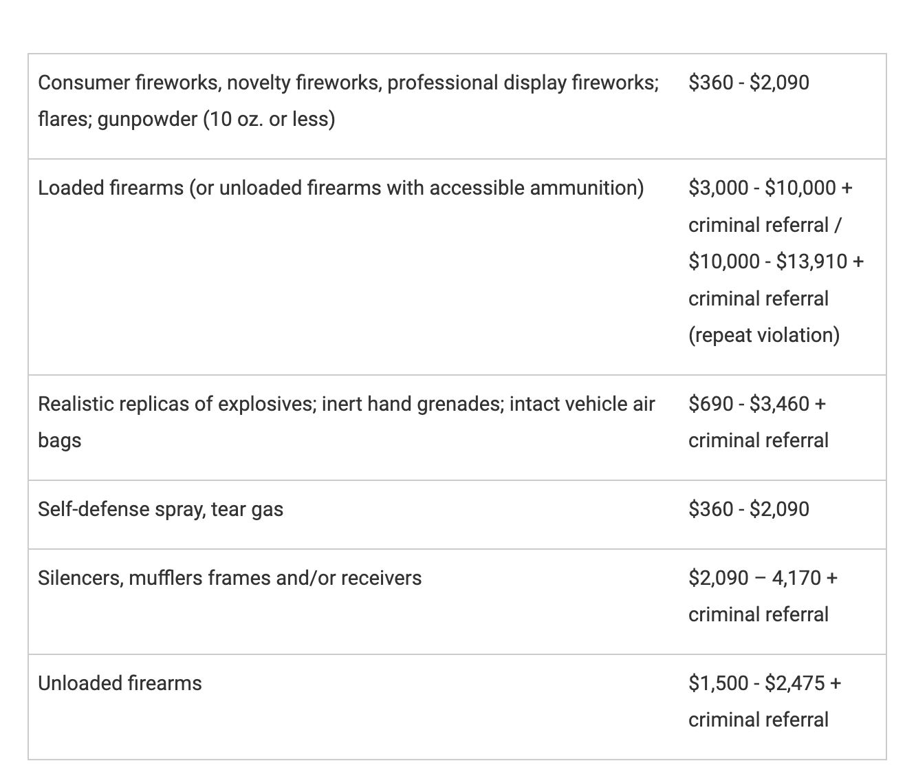The width and height of the screenshot is (916, 783).
Task: Click the Loaded firearms description text
Action: [340, 188]
